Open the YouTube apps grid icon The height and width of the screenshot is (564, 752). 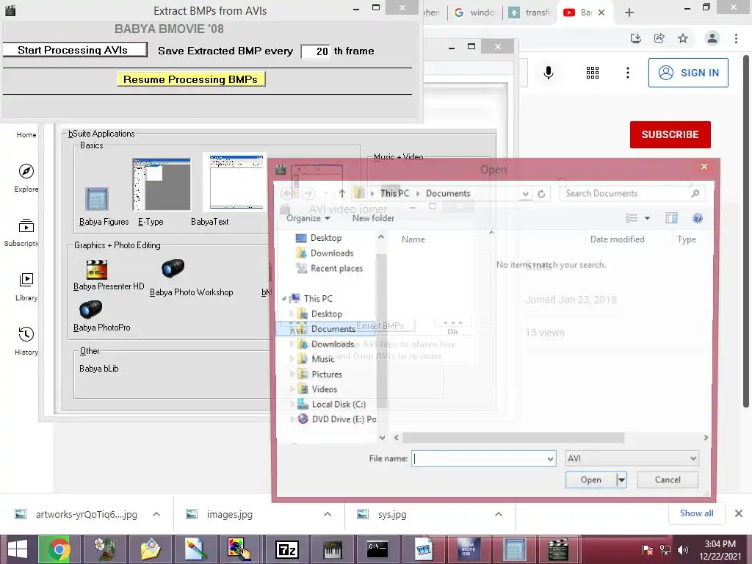click(x=593, y=73)
